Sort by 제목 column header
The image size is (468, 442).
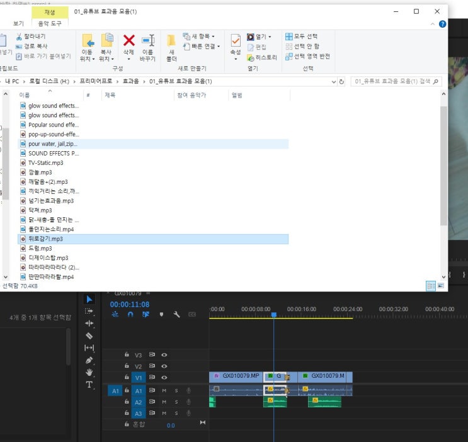(110, 95)
